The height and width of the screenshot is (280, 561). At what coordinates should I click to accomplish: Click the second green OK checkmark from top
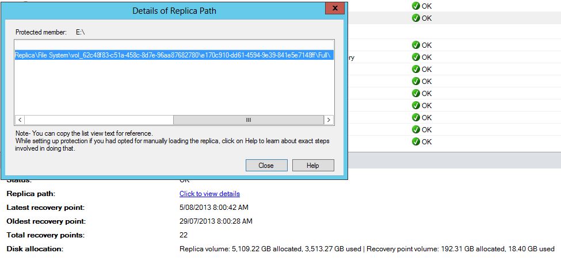pyautogui.click(x=415, y=18)
